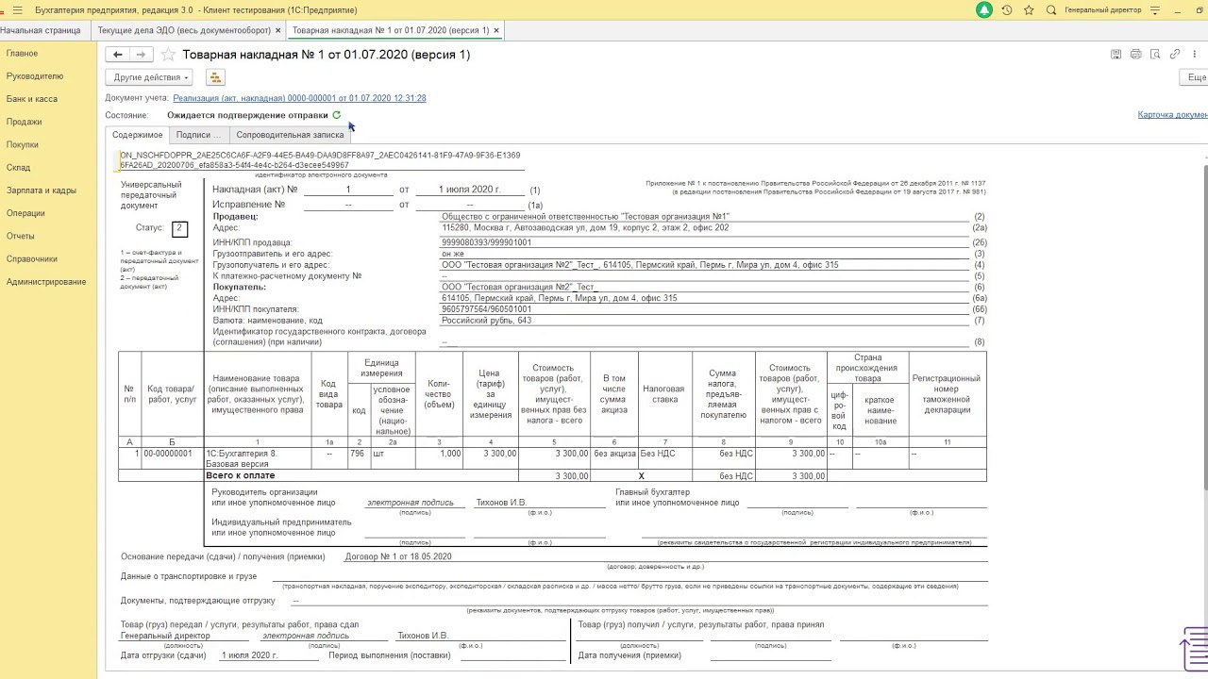
Task: Switch to Текущие дела ЭДО tab
Action: [x=183, y=30]
